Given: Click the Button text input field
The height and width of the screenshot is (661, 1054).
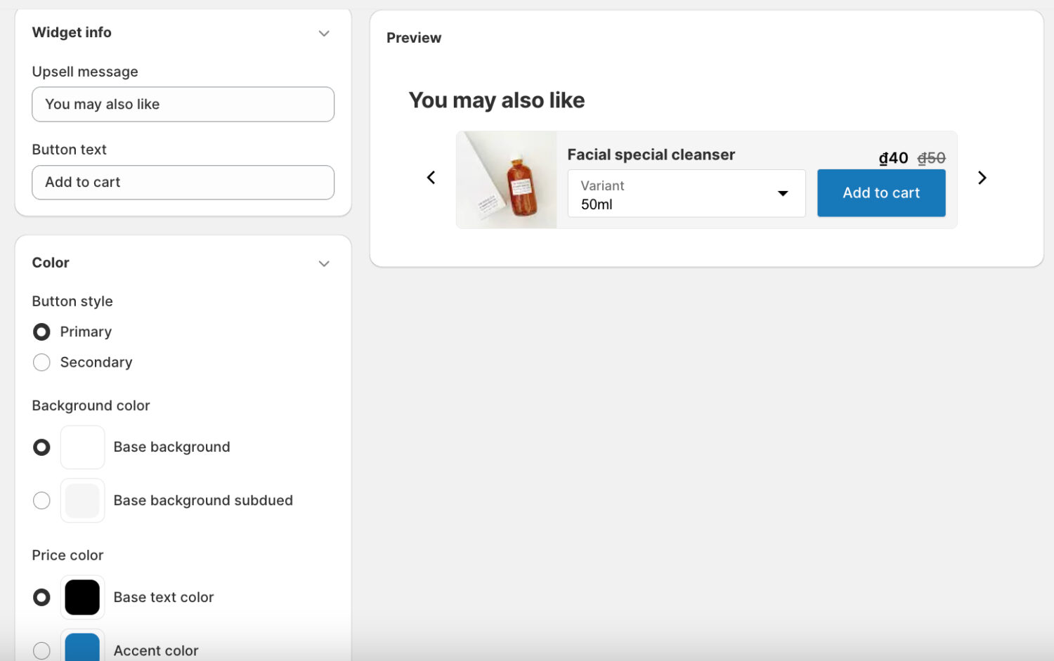Looking at the screenshot, I should (183, 183).
